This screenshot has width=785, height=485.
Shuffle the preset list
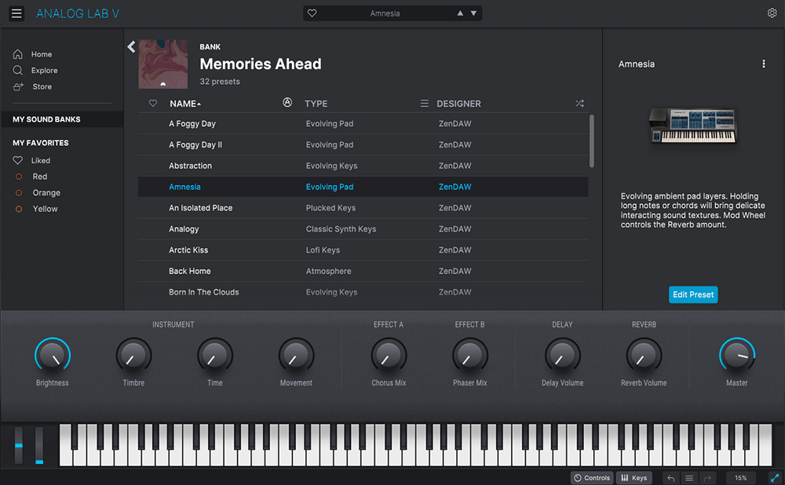[580, 103]
